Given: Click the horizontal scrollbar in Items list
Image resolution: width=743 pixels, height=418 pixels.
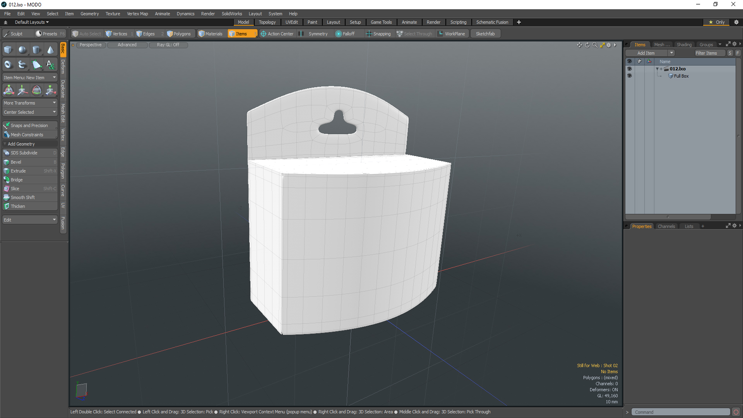Looking at the screenshot, I should (x=668, y=217).
